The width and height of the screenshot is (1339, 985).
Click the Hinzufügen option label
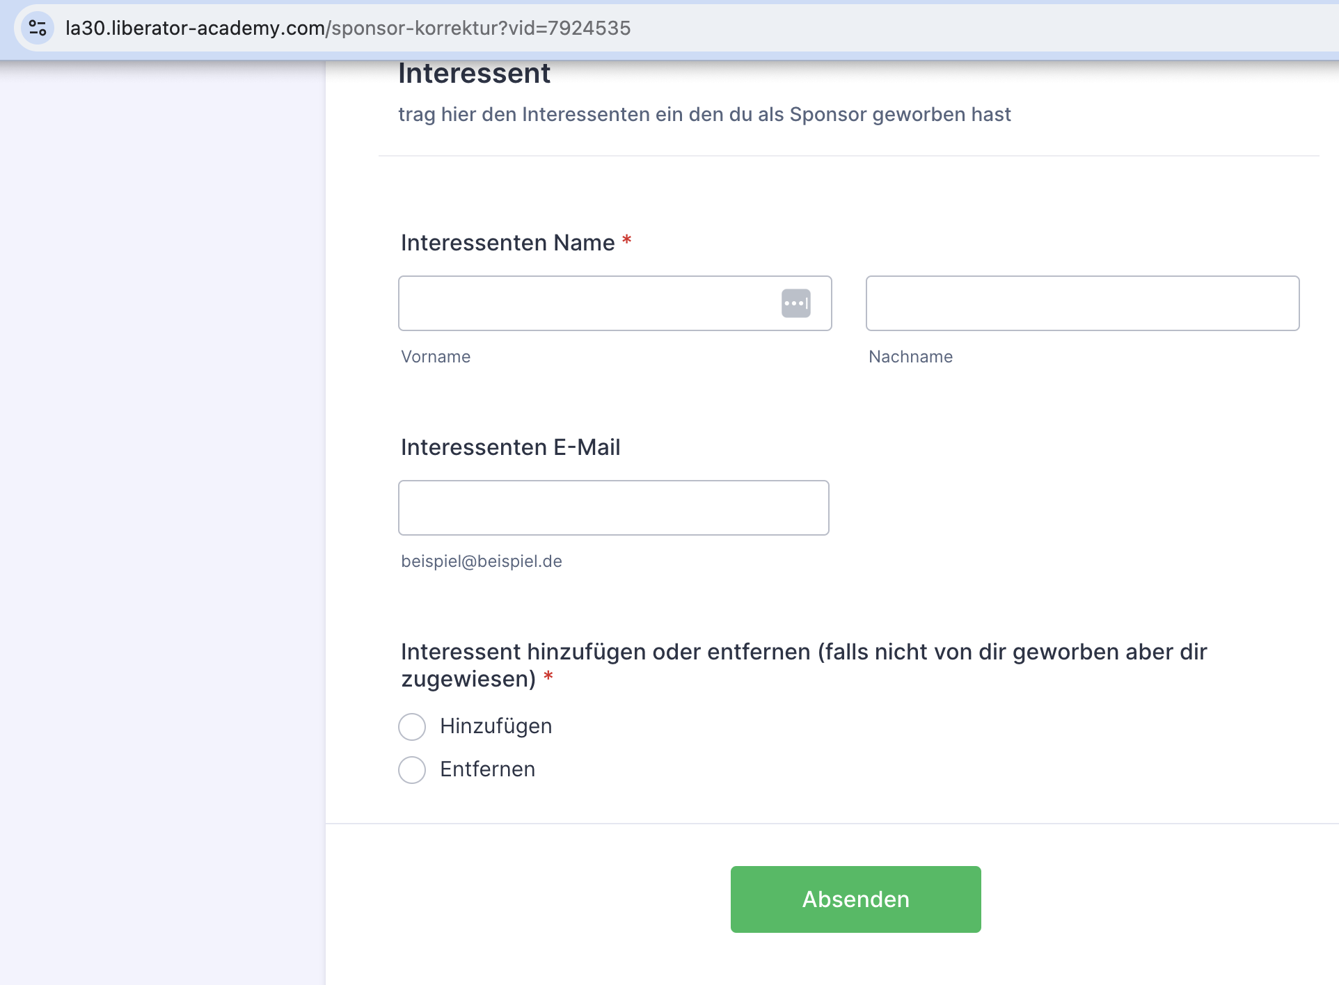496,726
